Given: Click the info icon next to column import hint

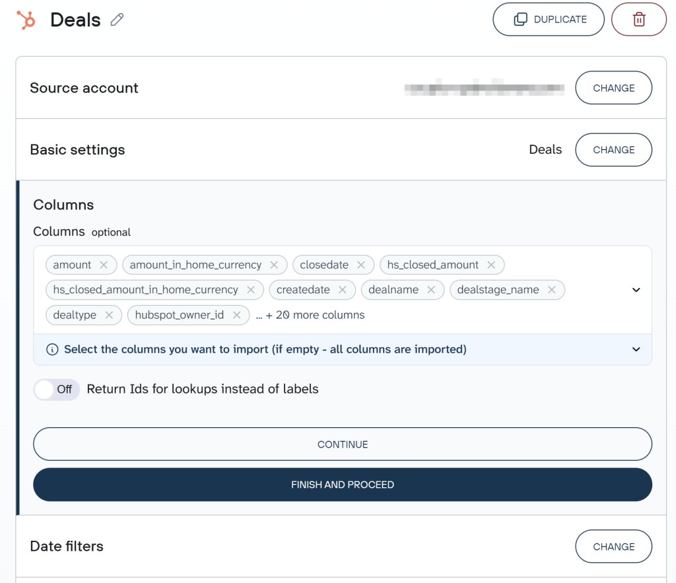Looking at the screenshot, I should pos(52,349).
